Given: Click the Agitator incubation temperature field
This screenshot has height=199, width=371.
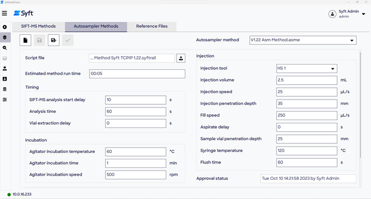Looking at the screenshot, I should (136, 152).
